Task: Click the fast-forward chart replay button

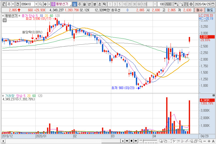Action: click(x=136, y=141)
